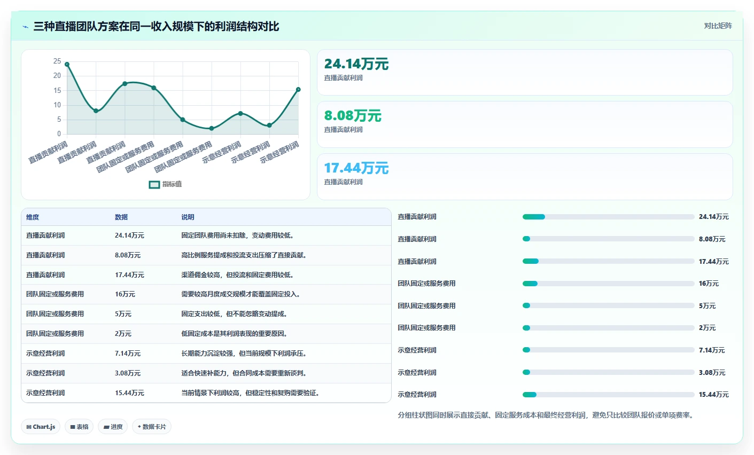The width and height of the screenshot is (754, 455).
Task: Click the 说明 column header
Action: [x=188, y=217]
